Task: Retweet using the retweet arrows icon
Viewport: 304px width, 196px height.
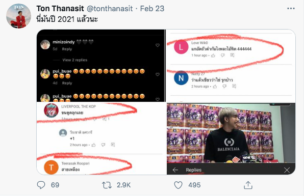Action: pos(107,185)
